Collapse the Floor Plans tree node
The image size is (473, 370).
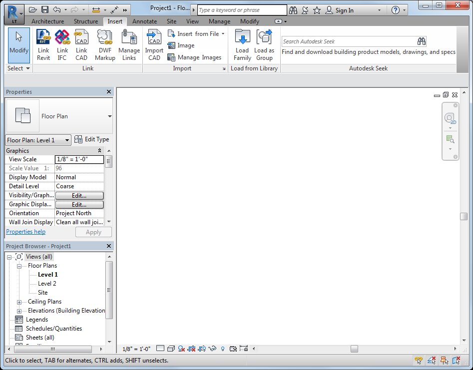[19, 266]
